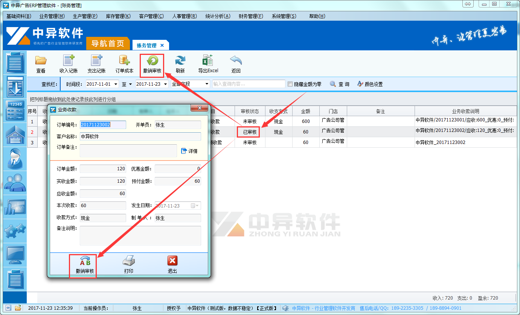Open the 生产管理(P) menu
Screen dimensions: 520x315
point(85,16)
